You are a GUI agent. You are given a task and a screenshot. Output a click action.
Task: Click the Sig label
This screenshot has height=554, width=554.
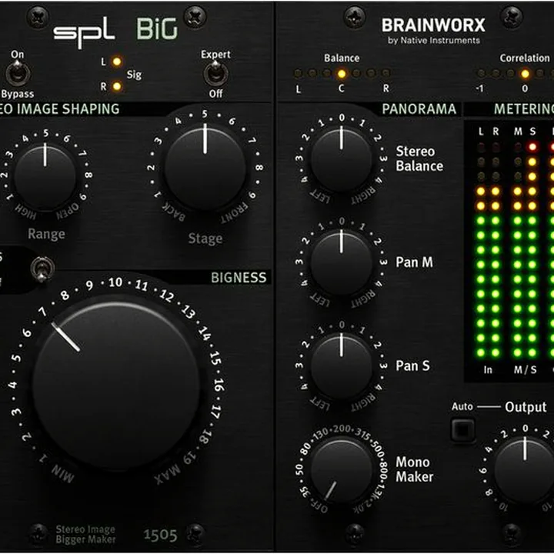[134, 75]
